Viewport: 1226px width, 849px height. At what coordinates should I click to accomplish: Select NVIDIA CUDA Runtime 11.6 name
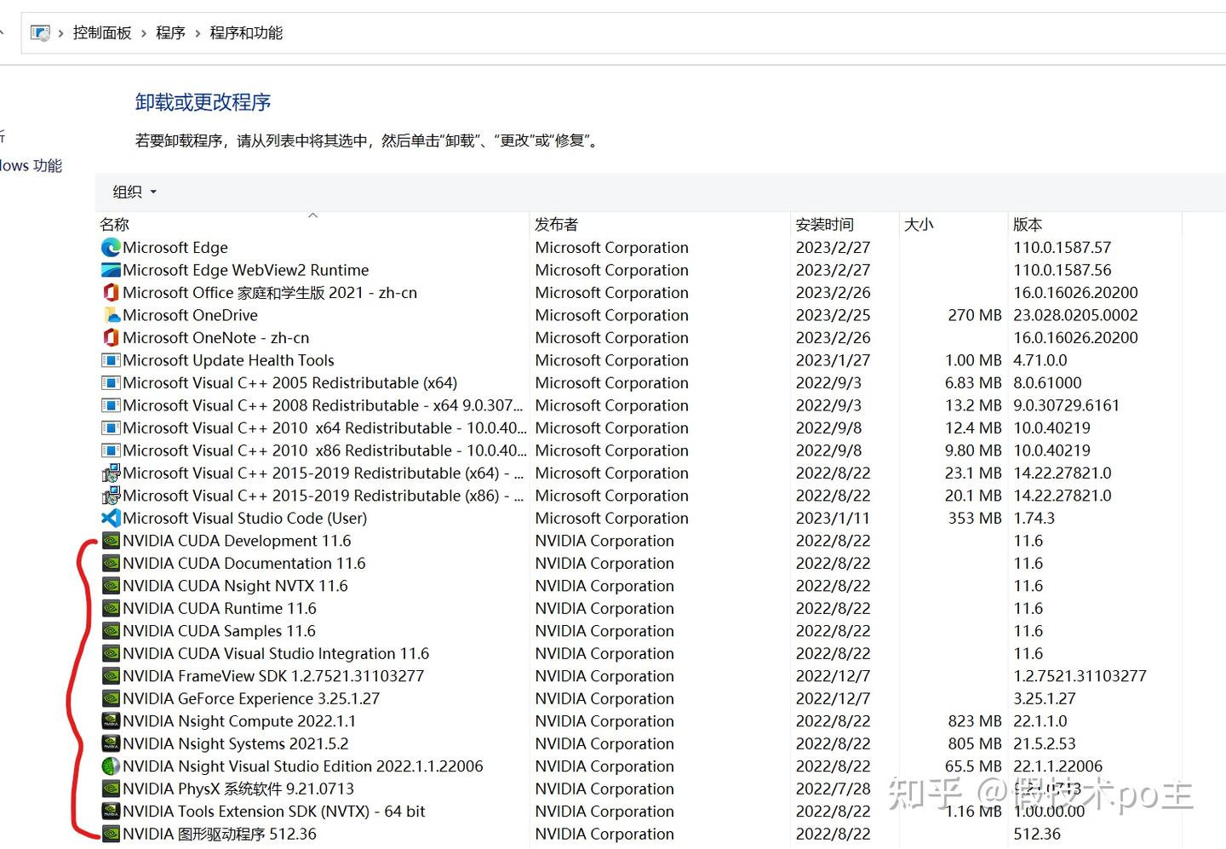(220, 609)
